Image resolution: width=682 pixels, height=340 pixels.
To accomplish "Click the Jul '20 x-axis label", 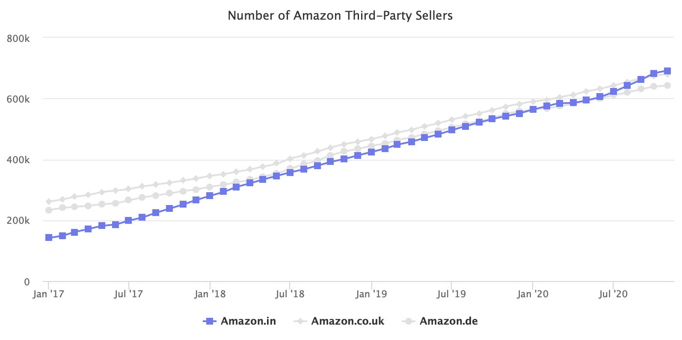I will (x=613, y=294).
